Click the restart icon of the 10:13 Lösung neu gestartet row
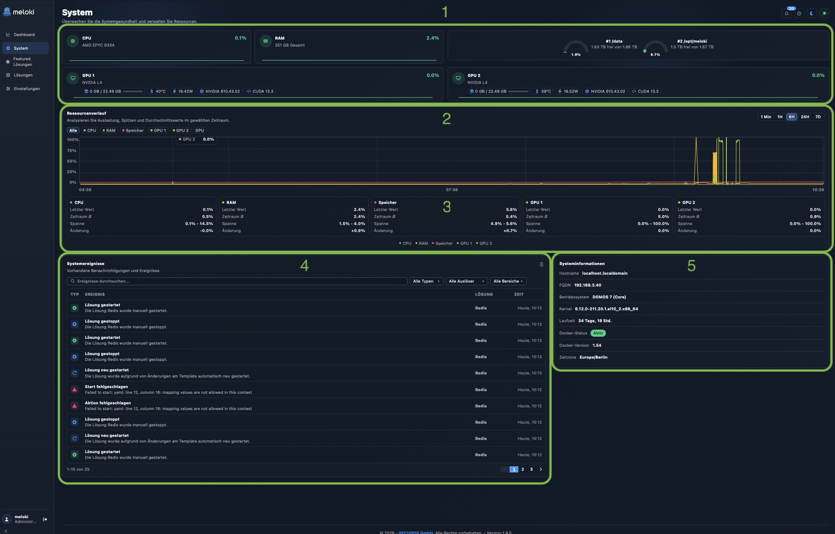The image size is (835, 534). coord(75,373)
